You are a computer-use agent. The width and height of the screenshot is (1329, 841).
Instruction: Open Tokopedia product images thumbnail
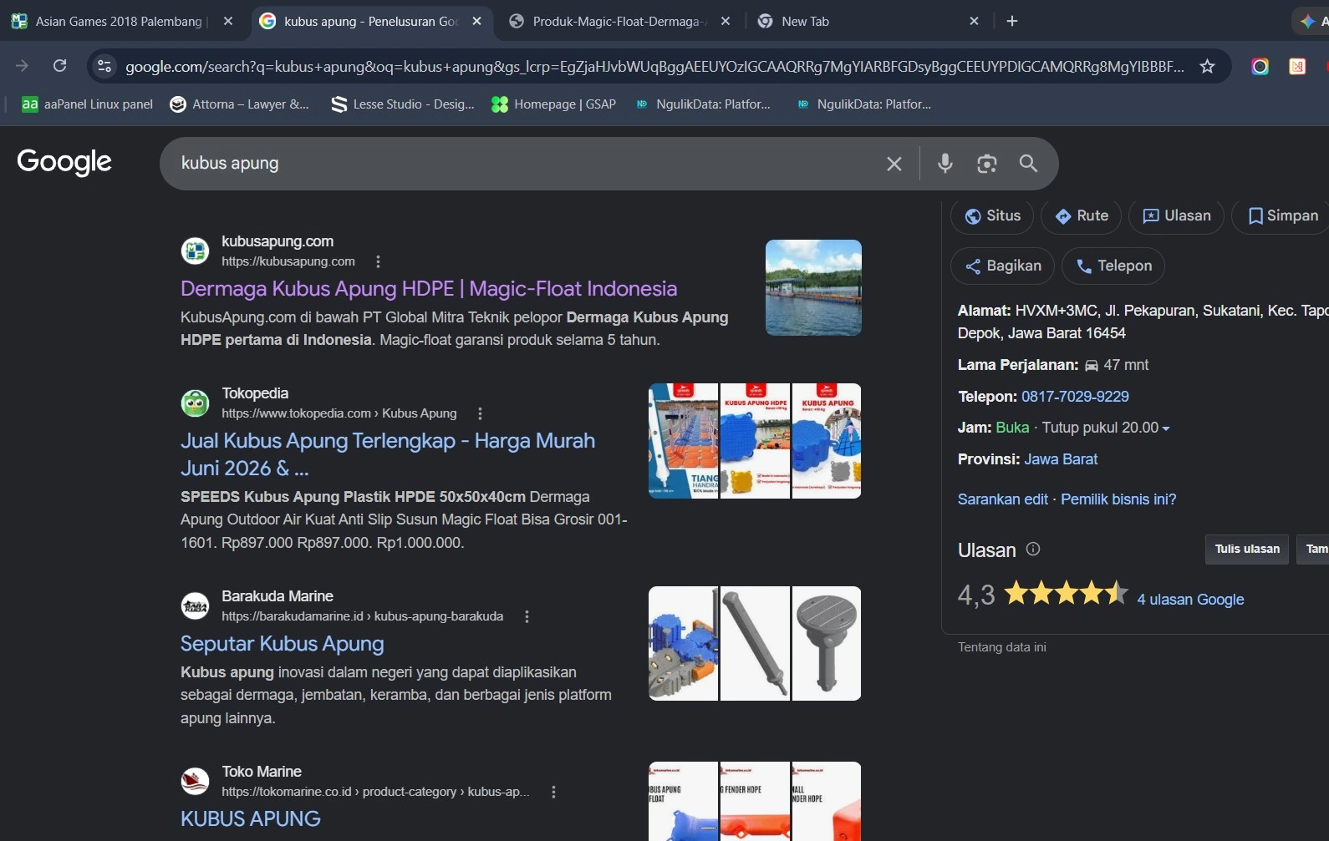point(755,441)
